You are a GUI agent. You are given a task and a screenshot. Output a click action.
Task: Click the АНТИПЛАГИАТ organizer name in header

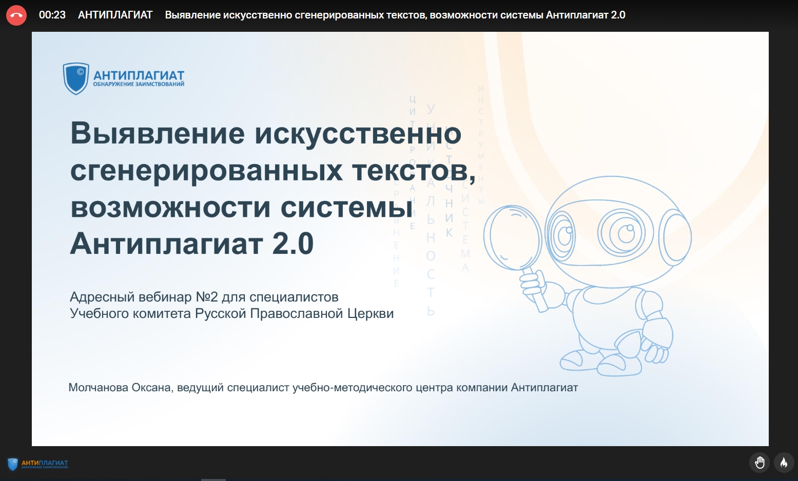click(x=115, y=15)
